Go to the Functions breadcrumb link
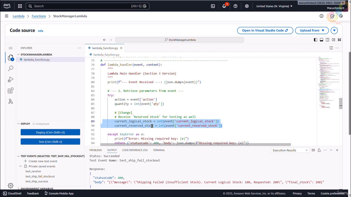Screen dimensions: 351x197 click(x=39, y=16)
